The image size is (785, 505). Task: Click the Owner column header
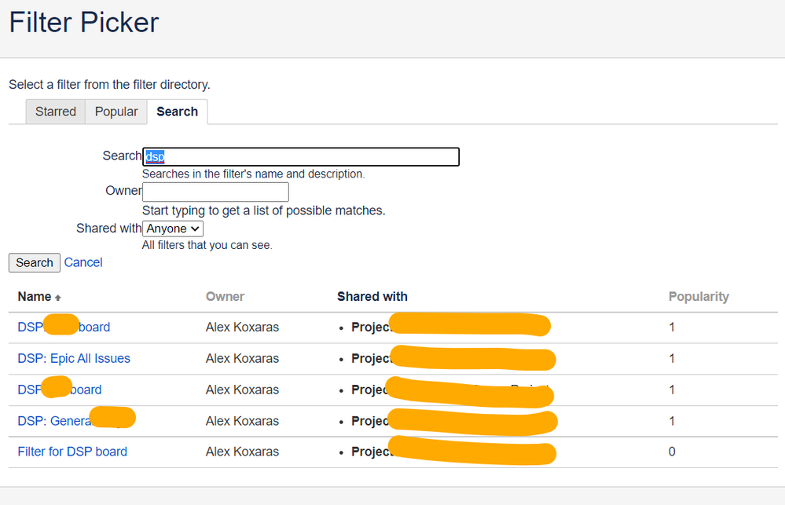click(x=225, y=297)
